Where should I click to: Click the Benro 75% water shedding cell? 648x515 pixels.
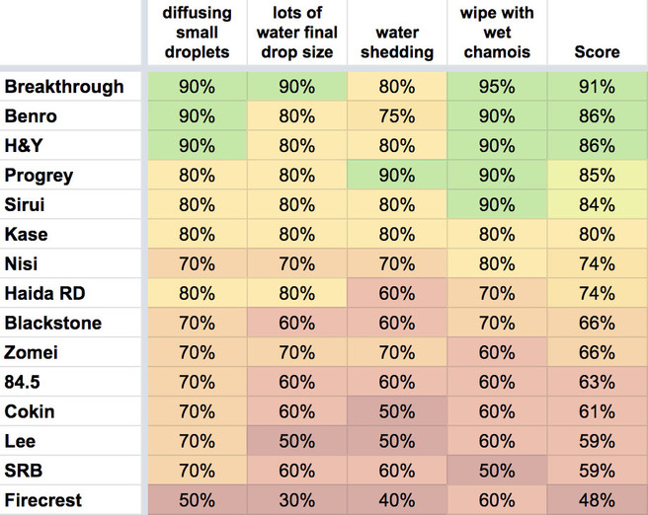click(x=395, y=116)
